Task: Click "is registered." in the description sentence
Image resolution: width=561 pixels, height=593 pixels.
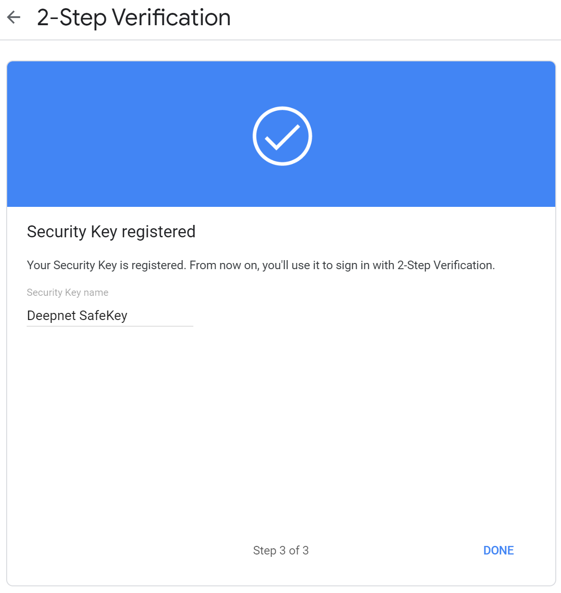Action: click(x=152, y=265)
